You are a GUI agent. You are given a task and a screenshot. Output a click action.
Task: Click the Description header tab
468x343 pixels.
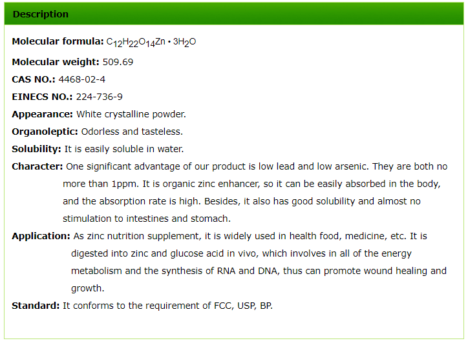[40, 14]
